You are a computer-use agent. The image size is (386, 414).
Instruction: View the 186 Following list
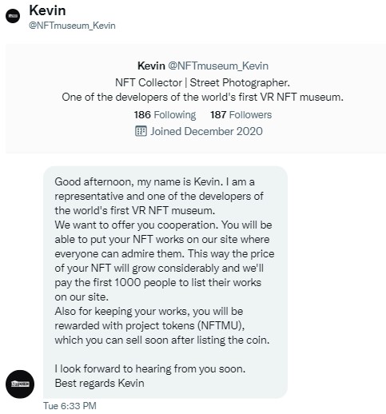(165, 115)
